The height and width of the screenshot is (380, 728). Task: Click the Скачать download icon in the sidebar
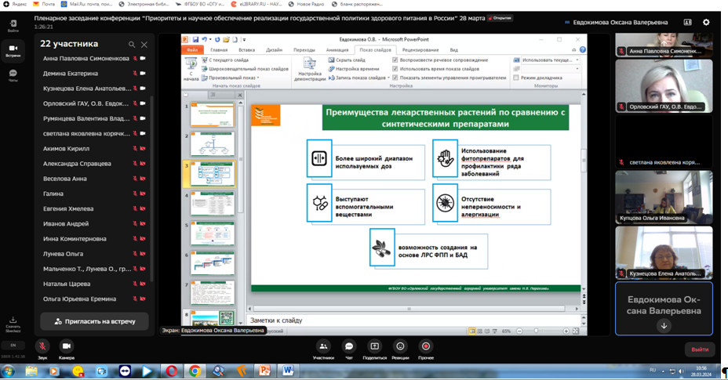13,320
